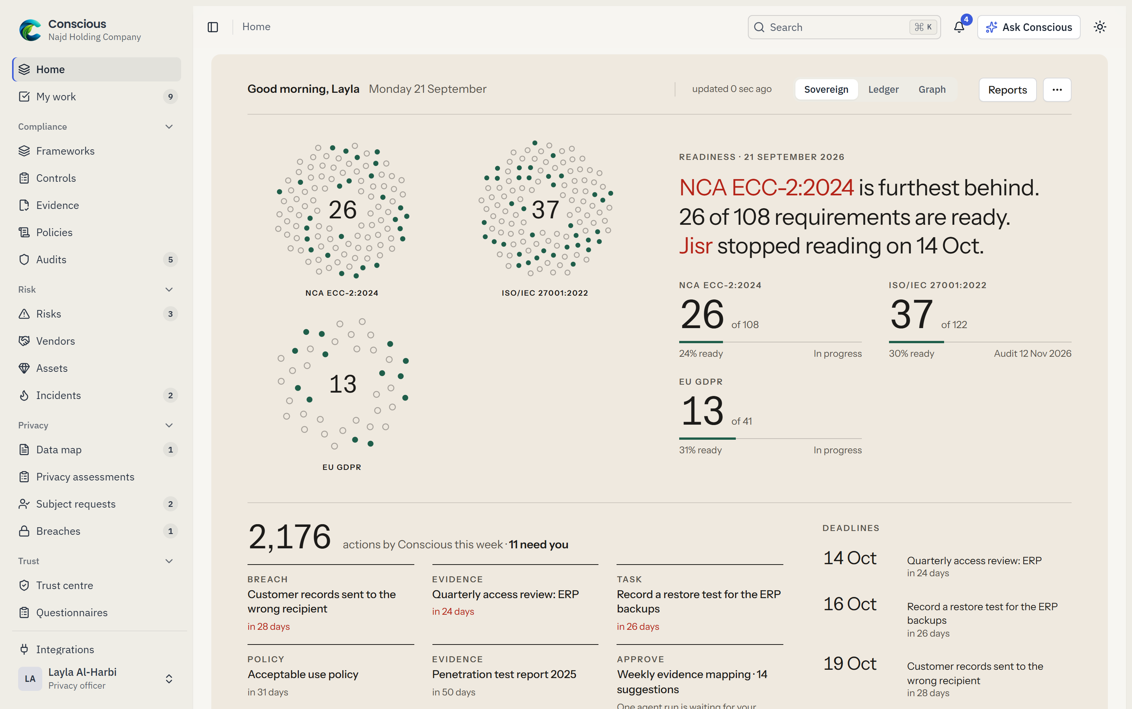
Task: Toggle the sidebar panel icon
Action: point(212,27)
